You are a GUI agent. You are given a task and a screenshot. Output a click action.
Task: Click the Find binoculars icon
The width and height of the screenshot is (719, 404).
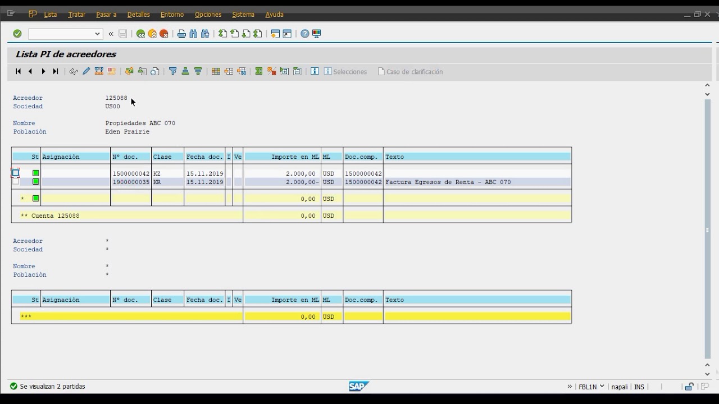[x=193, y=34]
